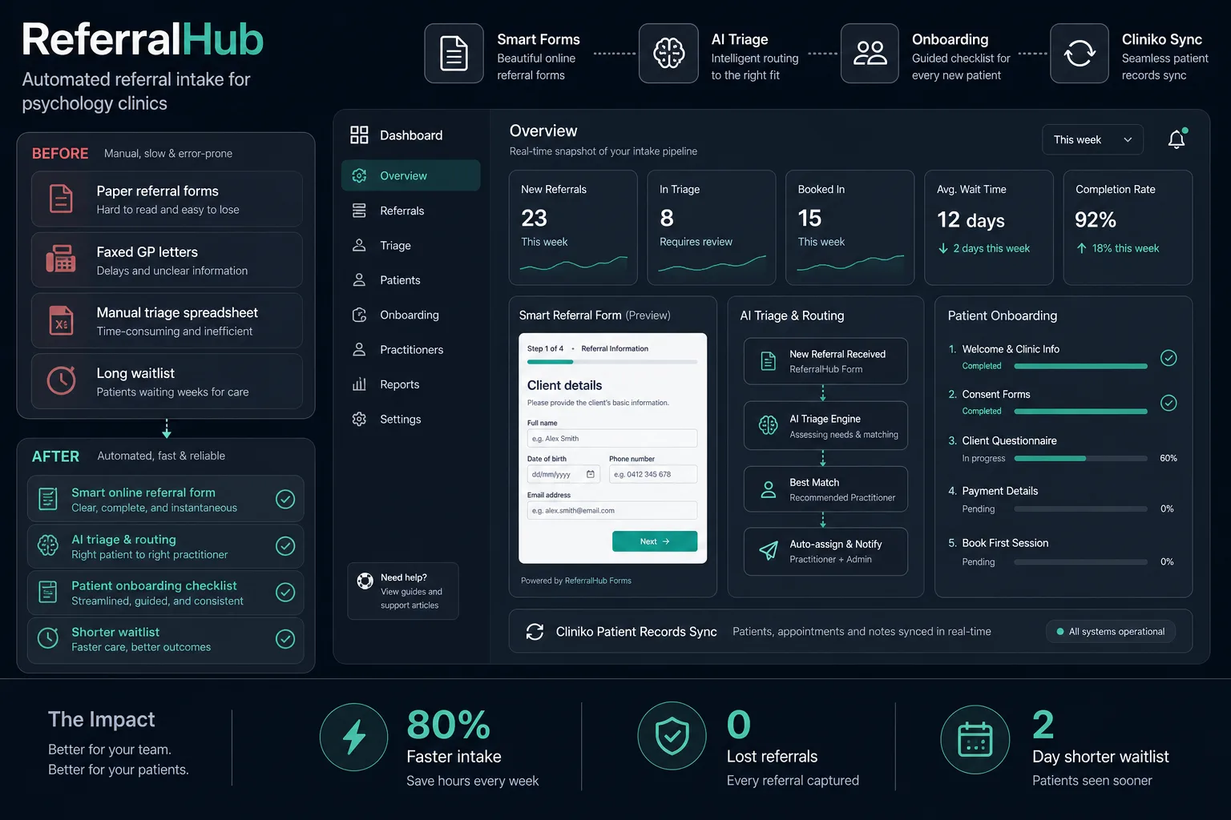Open Triage in the sidebar
The height and width of the screenshot is (820, 1231).
(410, 245)
